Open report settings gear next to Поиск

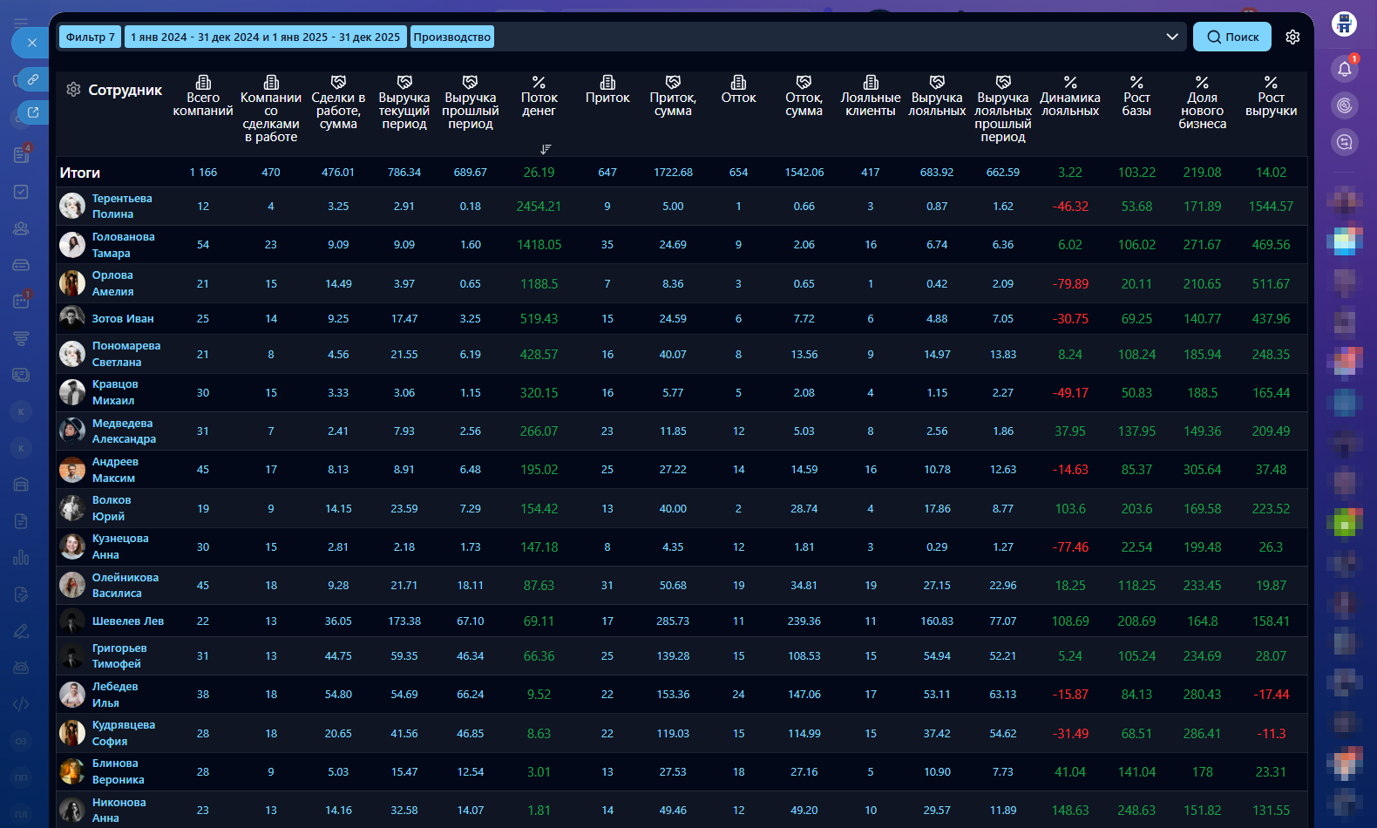1292,37
